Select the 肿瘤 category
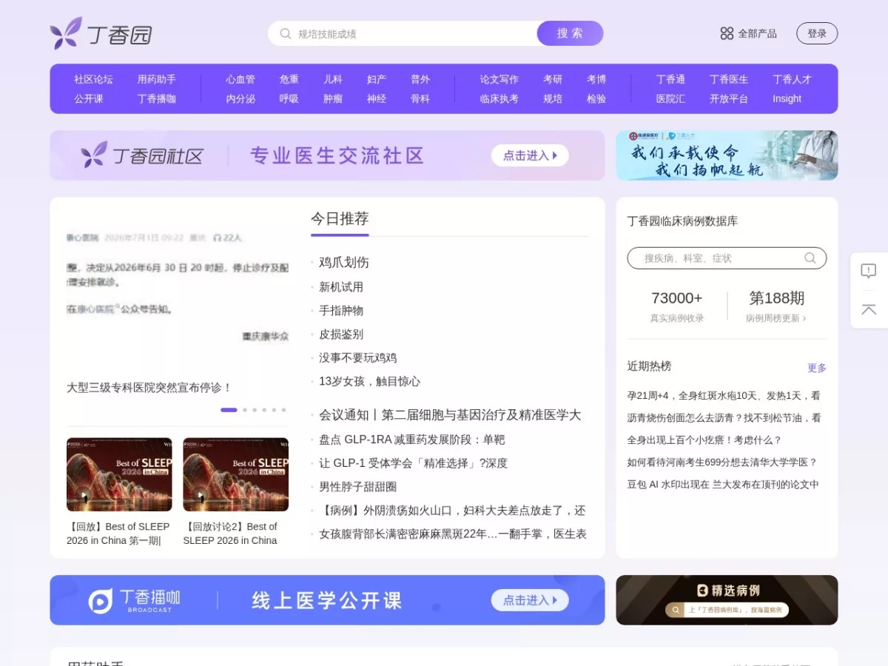The height and width of the screenshot is (666, 888). point(333,98)
